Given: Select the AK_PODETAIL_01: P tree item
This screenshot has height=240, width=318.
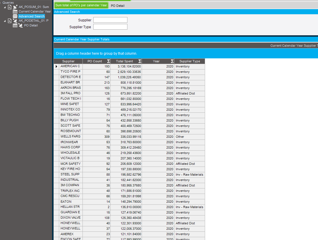Looking at the screenshot, I should (x=34, y=20).
